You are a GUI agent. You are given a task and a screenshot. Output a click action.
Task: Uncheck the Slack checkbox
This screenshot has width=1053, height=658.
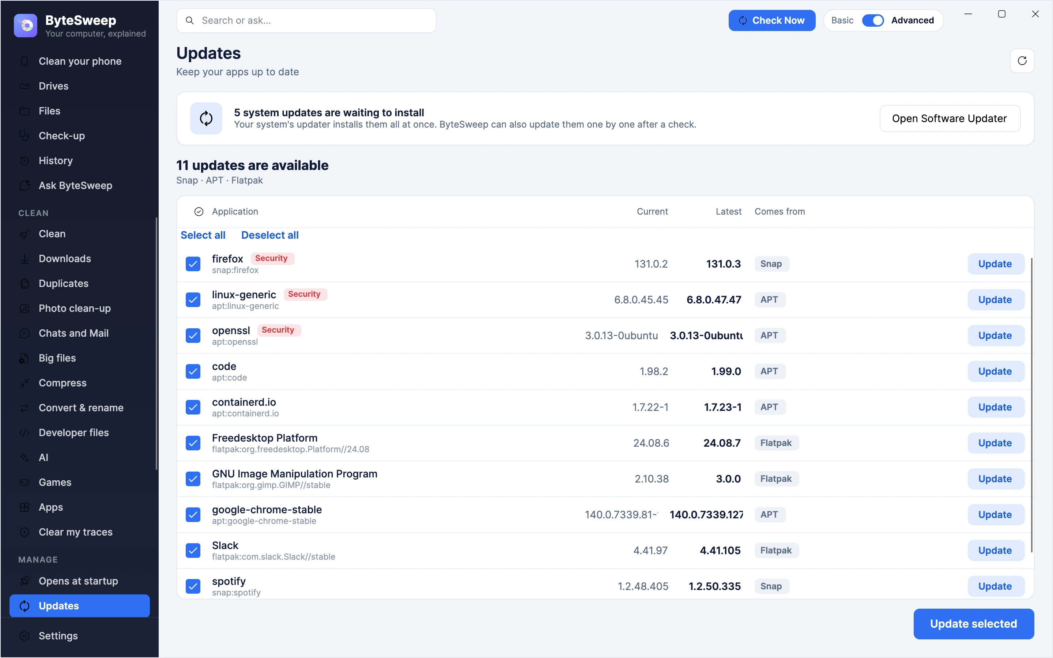click(193, 551)
